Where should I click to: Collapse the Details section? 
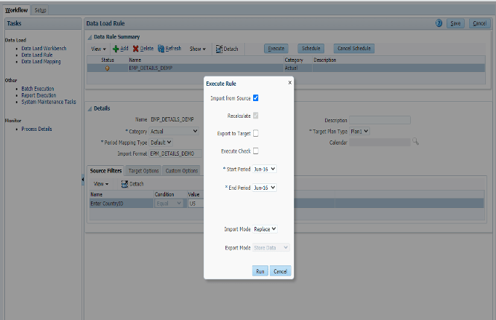click(x=89, y=108)
